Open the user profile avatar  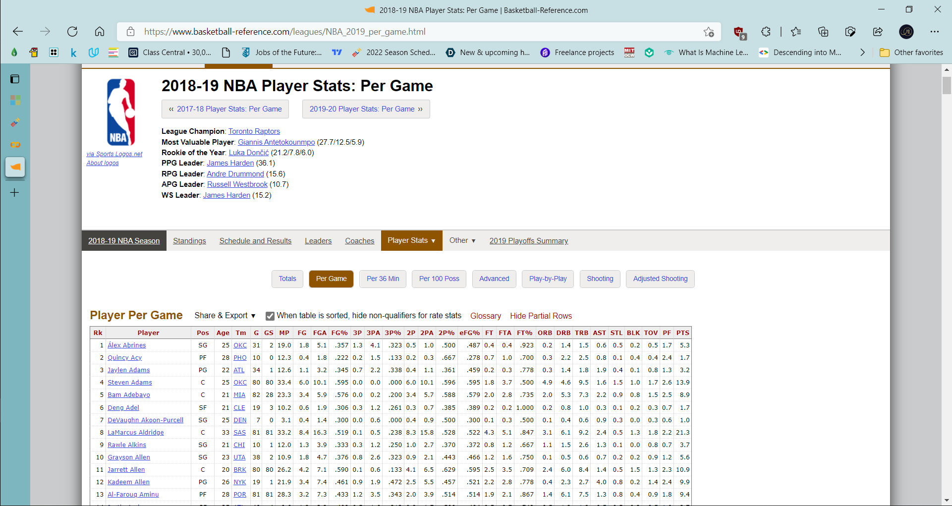[906, 32]
